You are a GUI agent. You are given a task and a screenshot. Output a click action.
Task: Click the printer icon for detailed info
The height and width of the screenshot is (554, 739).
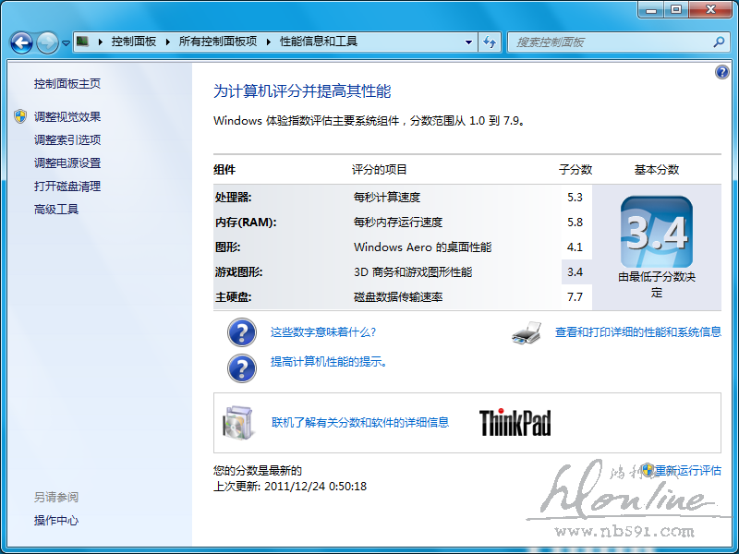(526, 332)
